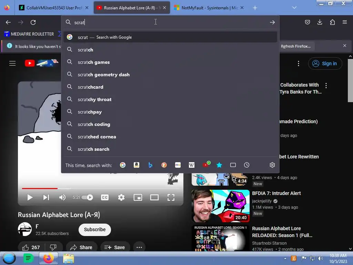Open search settings gear in dropdown
Image resolution: width=353 pixels, height=265 pixels.
click(x=272, y=165)
